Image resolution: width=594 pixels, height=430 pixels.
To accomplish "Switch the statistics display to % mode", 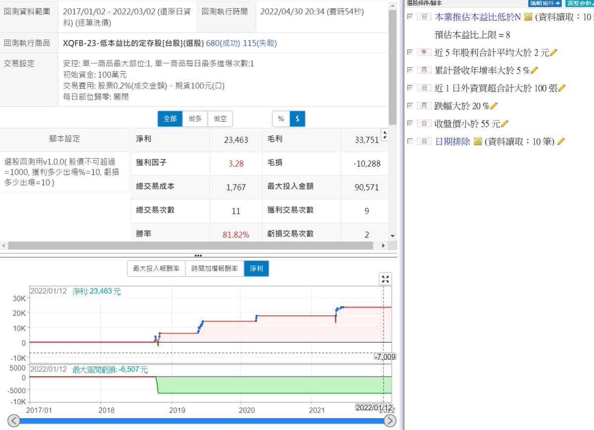I will (281, 119).
